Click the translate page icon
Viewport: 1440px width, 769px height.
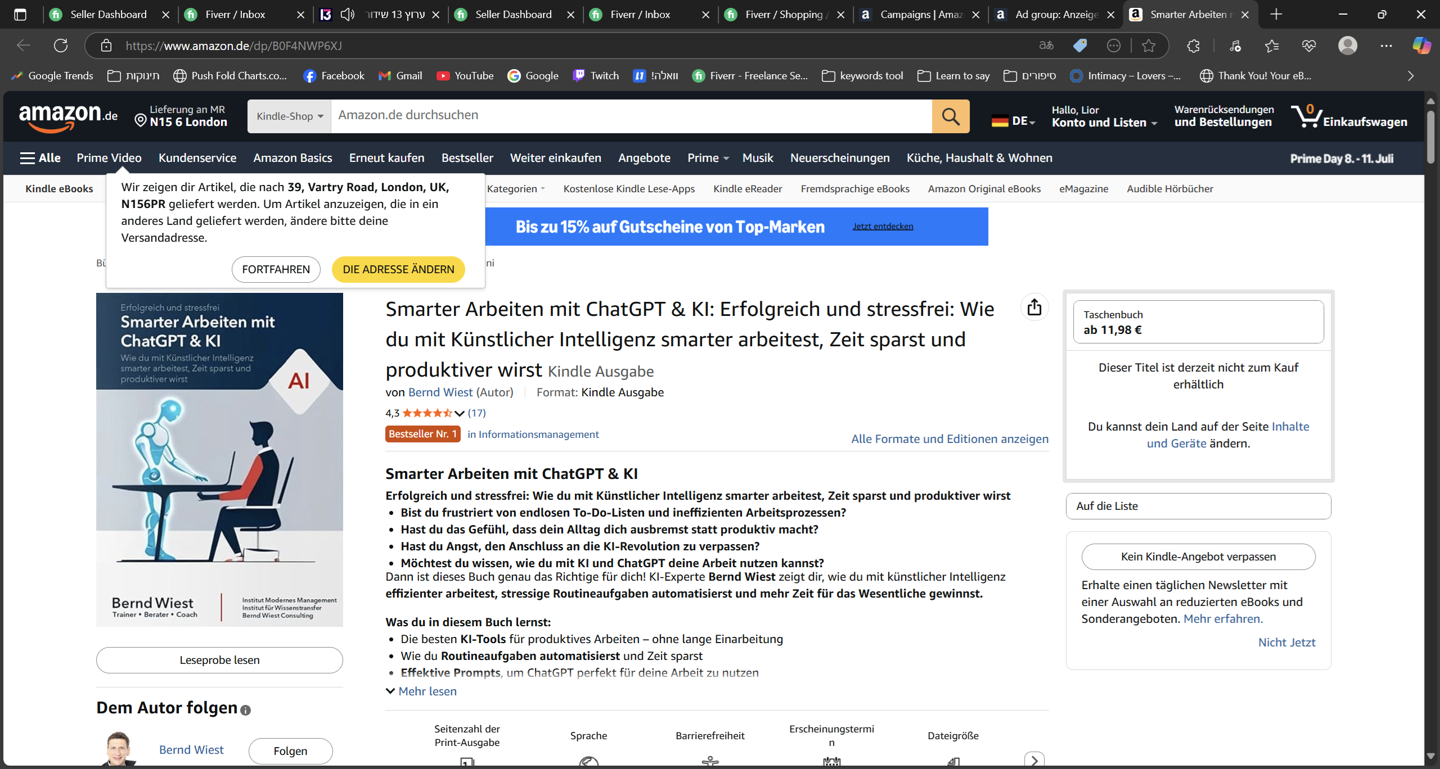(x=1046, y=46)
